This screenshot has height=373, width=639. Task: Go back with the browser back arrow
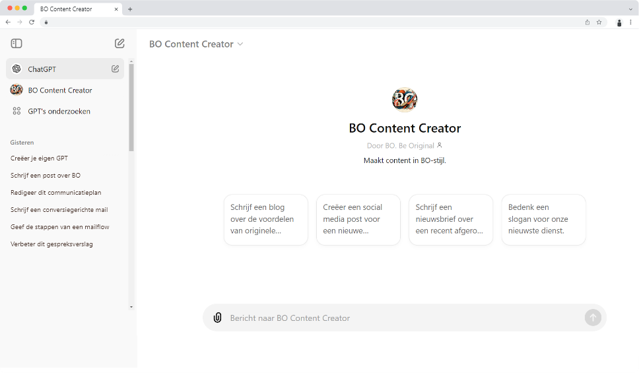point(8,22)
